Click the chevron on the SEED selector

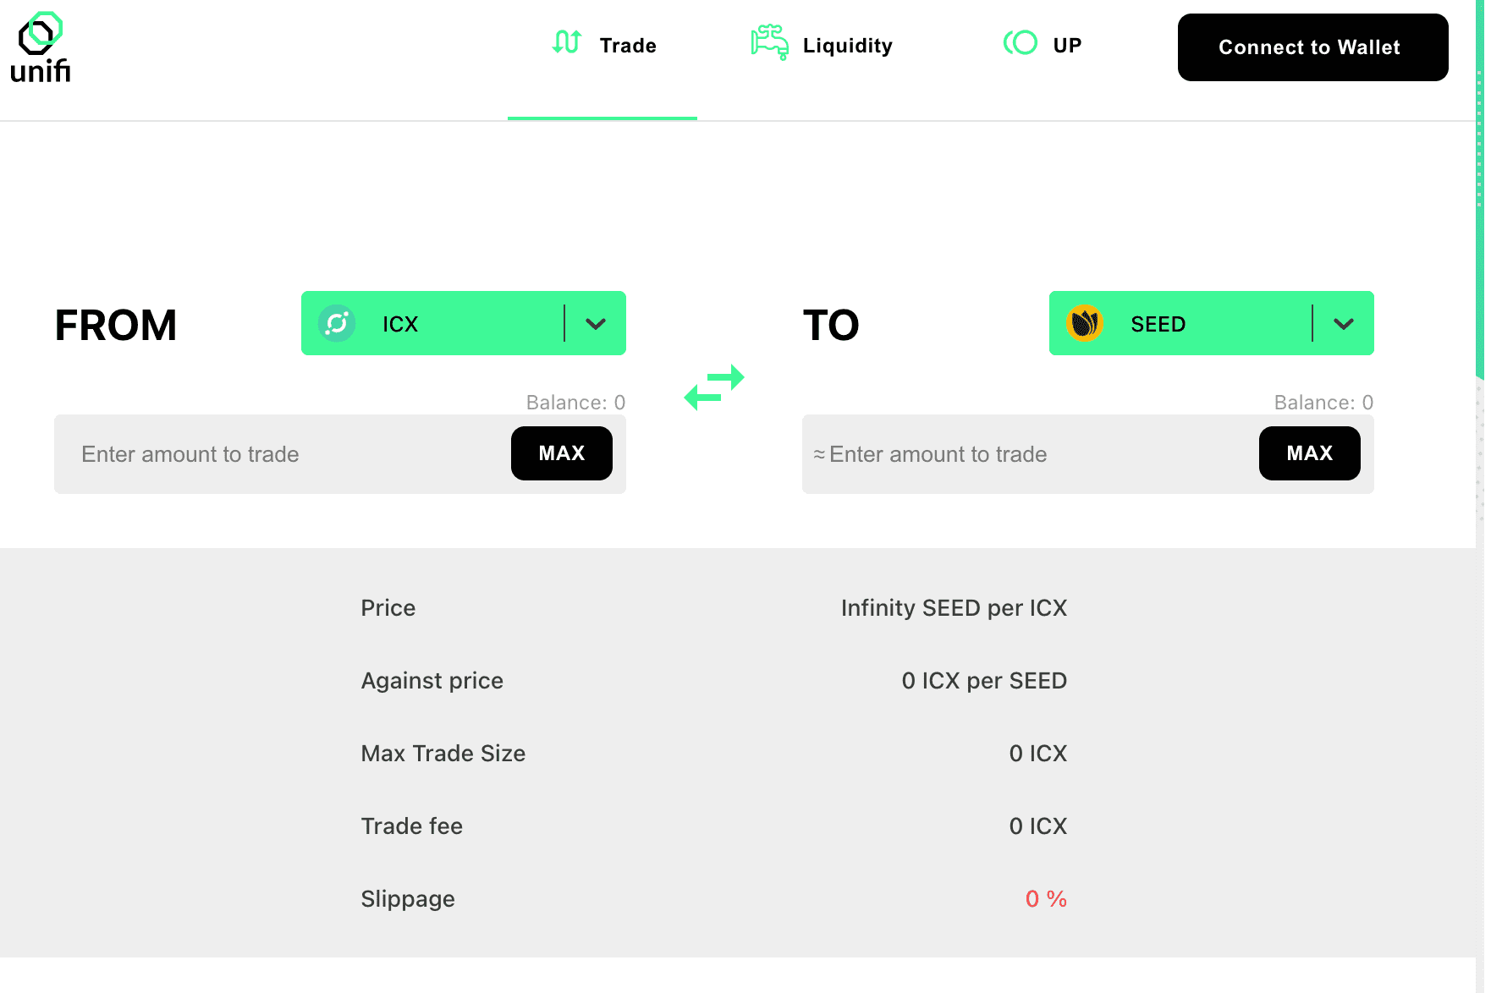(1344, 323)
